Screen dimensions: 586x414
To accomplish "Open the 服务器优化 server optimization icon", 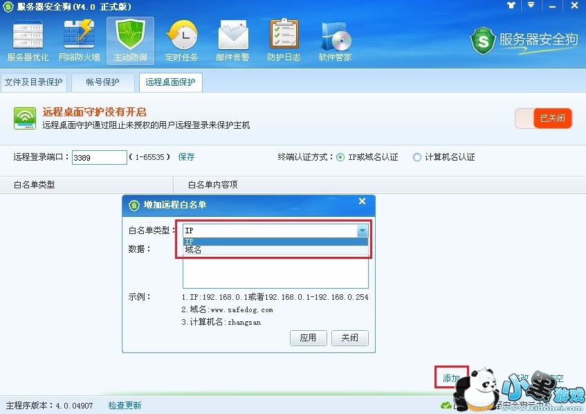I will click(x=28, y=41).
